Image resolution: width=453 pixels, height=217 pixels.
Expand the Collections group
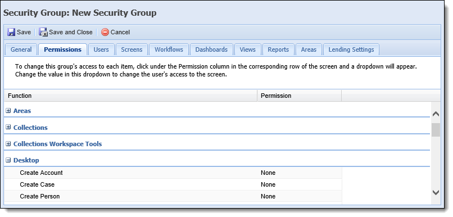pyautogui.click(x=8, y=127)
